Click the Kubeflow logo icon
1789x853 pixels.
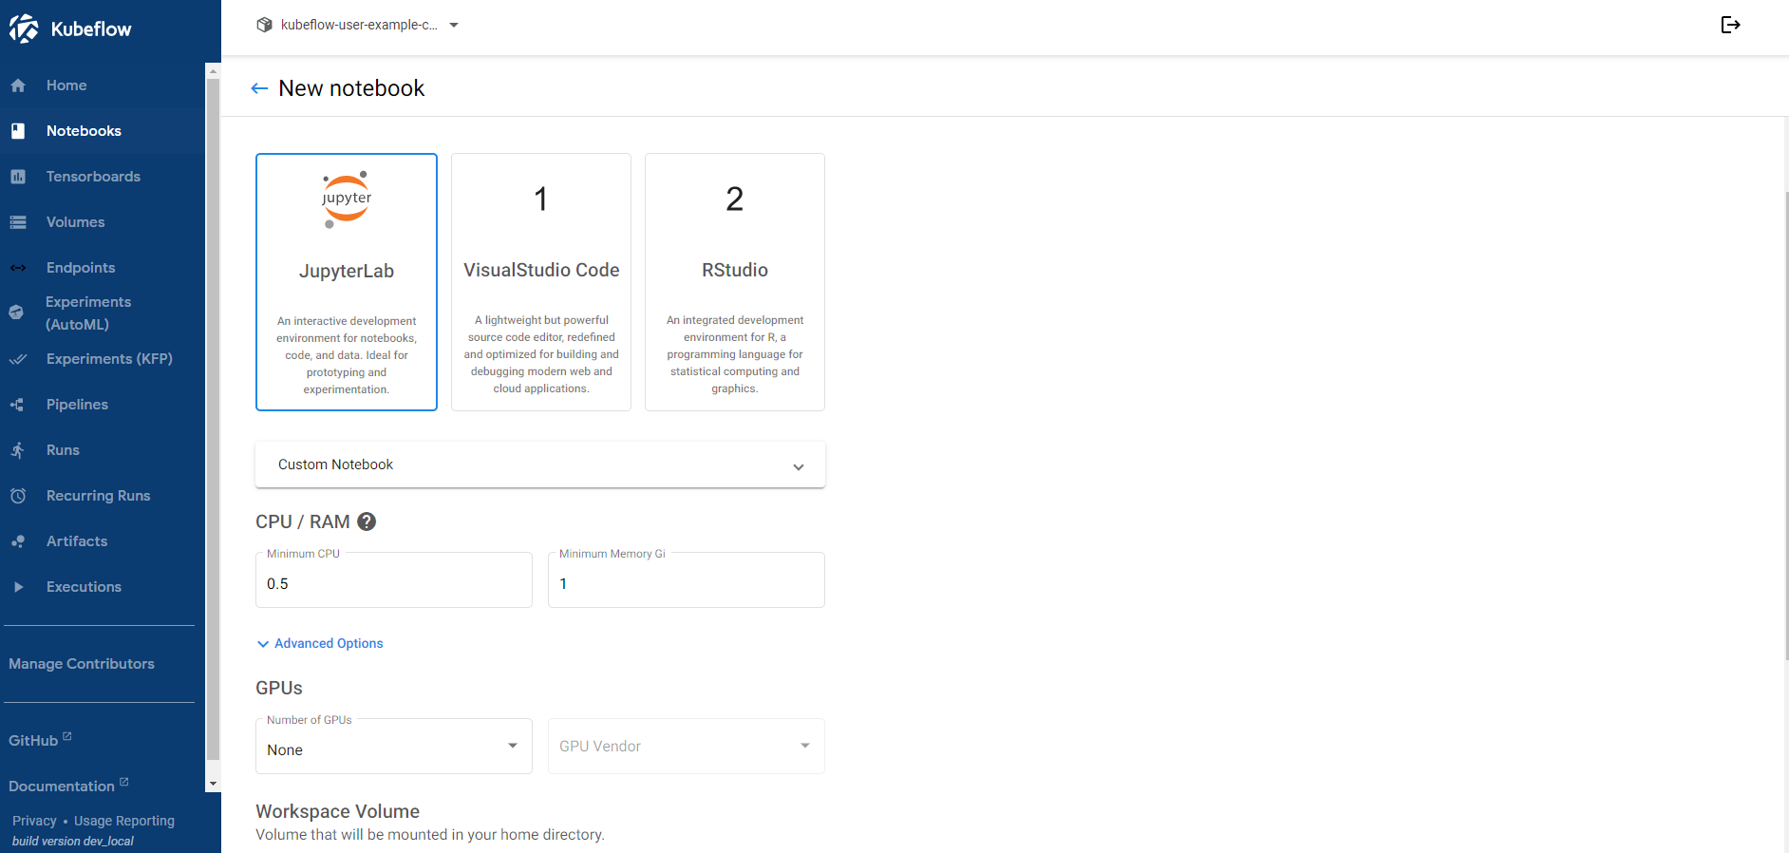point(24,28)
